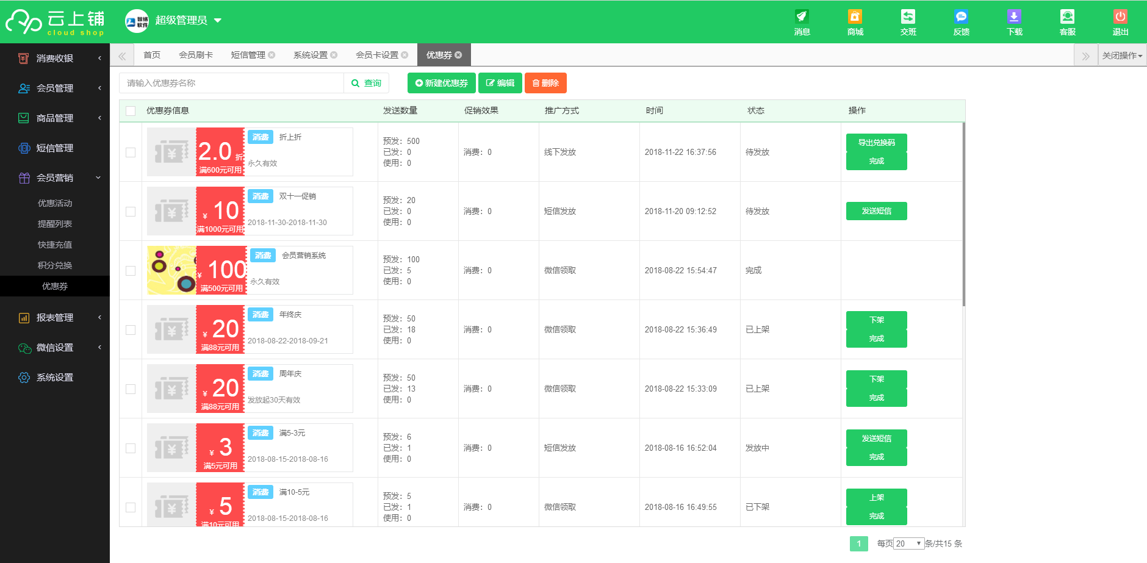Screen dimensions: 1147x563
Task: Expand the 商品管理 menu
Action: pyautogui.click(x=99, y=118)
